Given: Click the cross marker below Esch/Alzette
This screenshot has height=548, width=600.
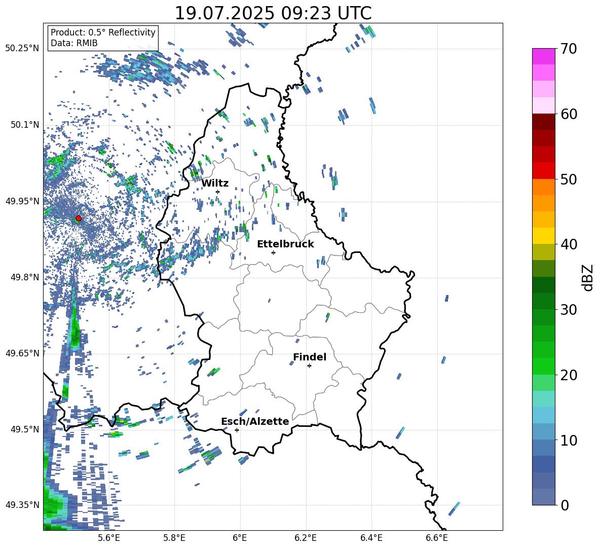Looking at the screenshot, I should pos(237,430).
